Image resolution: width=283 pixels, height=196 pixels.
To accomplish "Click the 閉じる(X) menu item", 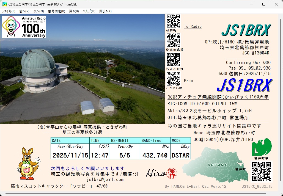I will 105,11.
